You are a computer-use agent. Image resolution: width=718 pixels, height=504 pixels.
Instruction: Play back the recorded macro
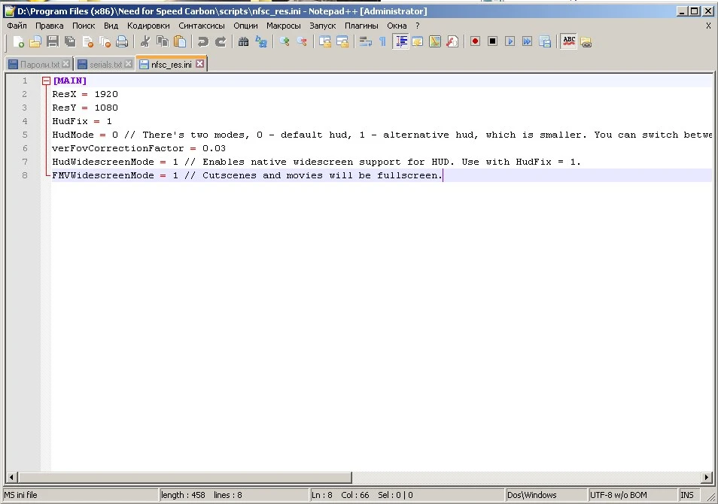point(510,41)
